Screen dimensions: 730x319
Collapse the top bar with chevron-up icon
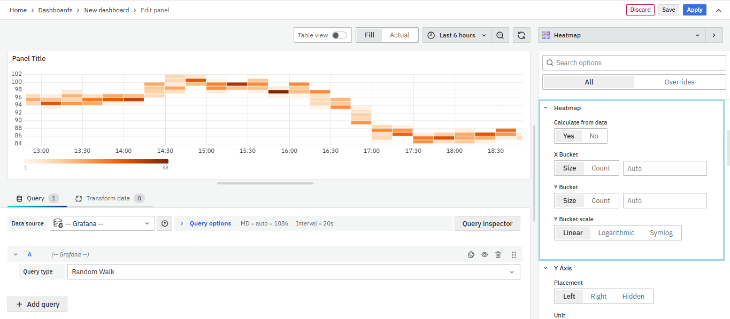click(718, 10)
